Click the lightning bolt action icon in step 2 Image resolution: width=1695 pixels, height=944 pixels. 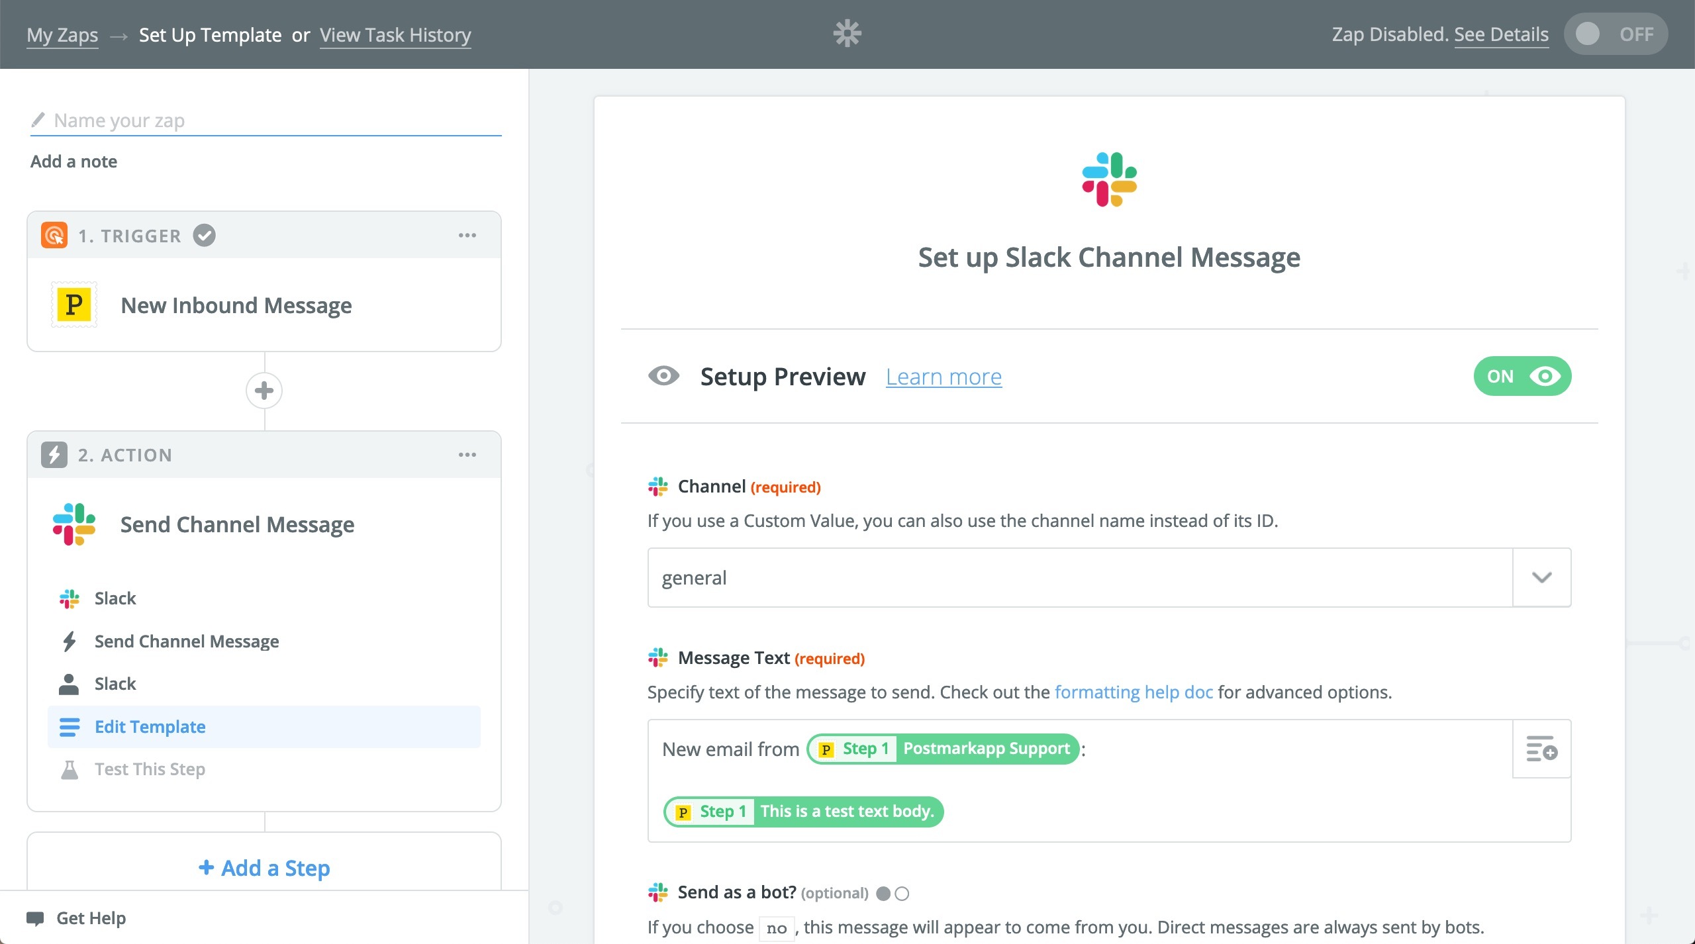point(54,455)
